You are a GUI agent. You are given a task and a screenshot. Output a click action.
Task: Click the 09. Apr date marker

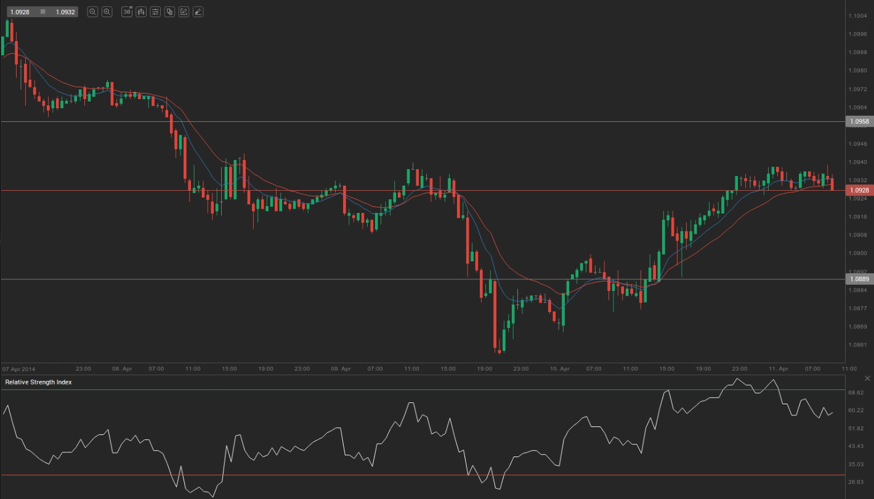[341, 369]
